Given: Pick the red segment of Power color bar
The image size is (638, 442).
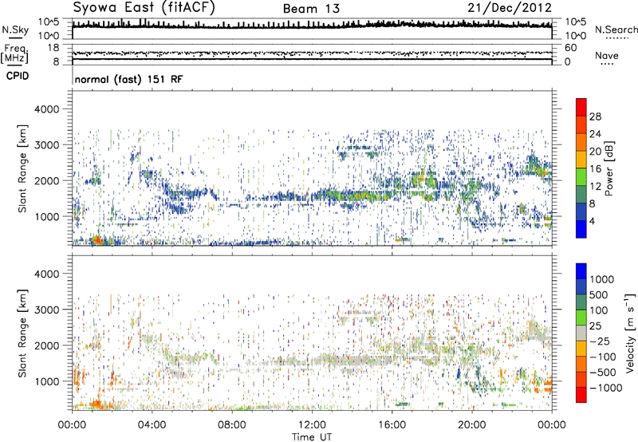Looking at the screenshot, I should coord(581,108).
